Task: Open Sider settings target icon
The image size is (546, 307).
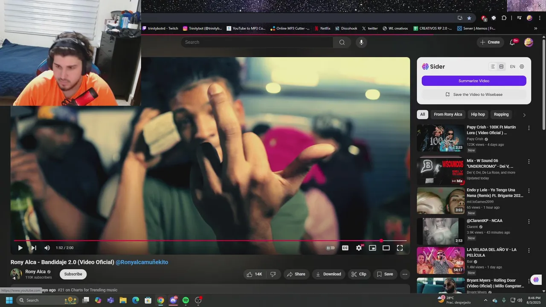Action: pyautogui.click(x=522, y=67)
